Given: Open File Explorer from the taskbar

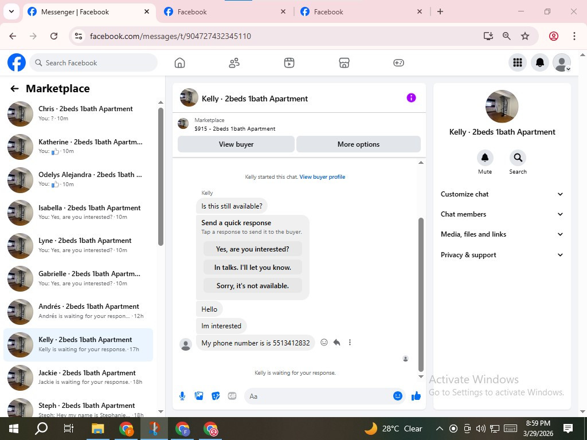Looking at the screenshot, I should point(98,429).
